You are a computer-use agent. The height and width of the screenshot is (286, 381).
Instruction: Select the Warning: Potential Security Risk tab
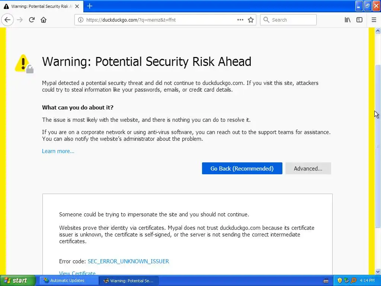tap(39, 6)
